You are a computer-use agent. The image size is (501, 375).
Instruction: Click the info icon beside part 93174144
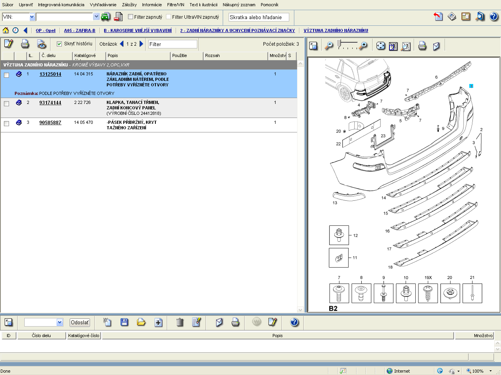tap(19, 102)
